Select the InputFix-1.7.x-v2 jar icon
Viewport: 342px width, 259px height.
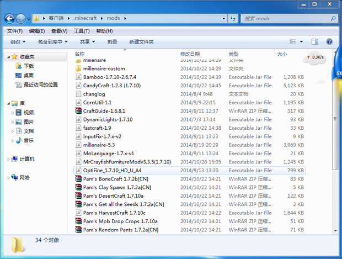point(78,136)
